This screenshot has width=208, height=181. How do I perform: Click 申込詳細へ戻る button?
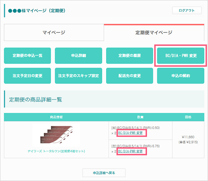[x=104, y=173]
